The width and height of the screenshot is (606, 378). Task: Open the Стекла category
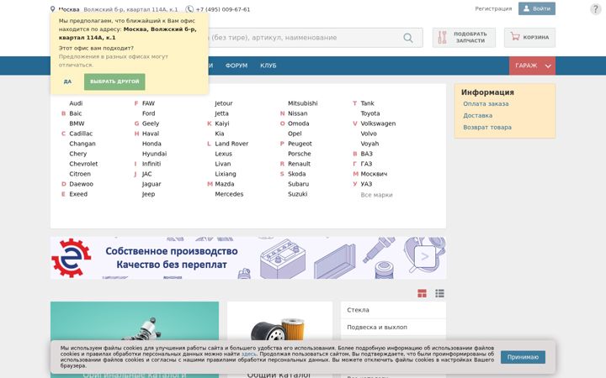coord(393,310)
